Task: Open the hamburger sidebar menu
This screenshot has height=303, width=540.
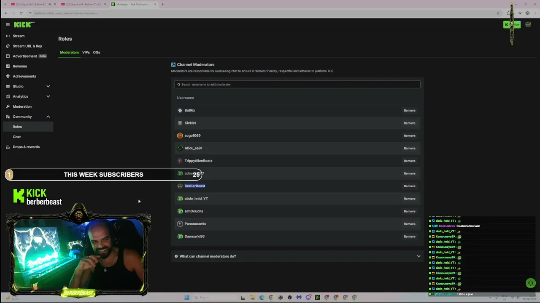Action: point(8,25)
